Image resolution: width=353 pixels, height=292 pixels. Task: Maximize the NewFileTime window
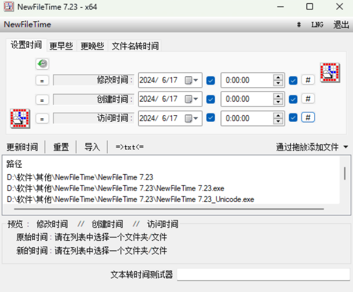click(x=310, y=7)
